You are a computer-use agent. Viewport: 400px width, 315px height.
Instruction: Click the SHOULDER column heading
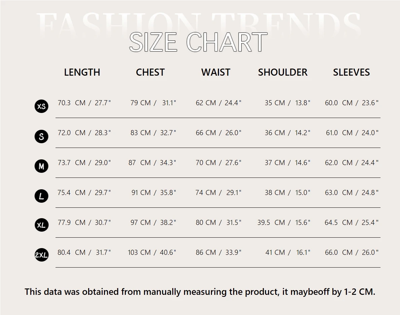pos(283,72)
